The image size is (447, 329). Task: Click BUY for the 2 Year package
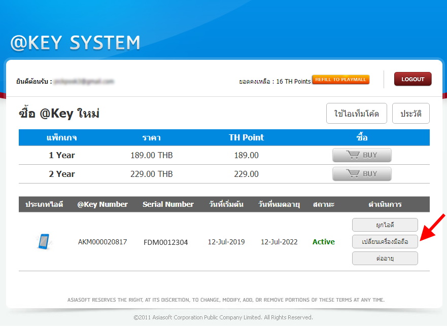362,174
